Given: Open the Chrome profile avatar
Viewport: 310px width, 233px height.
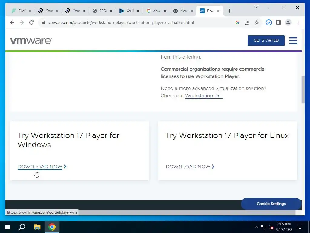Looking at the screenshot, I should [x=288, y=22].
